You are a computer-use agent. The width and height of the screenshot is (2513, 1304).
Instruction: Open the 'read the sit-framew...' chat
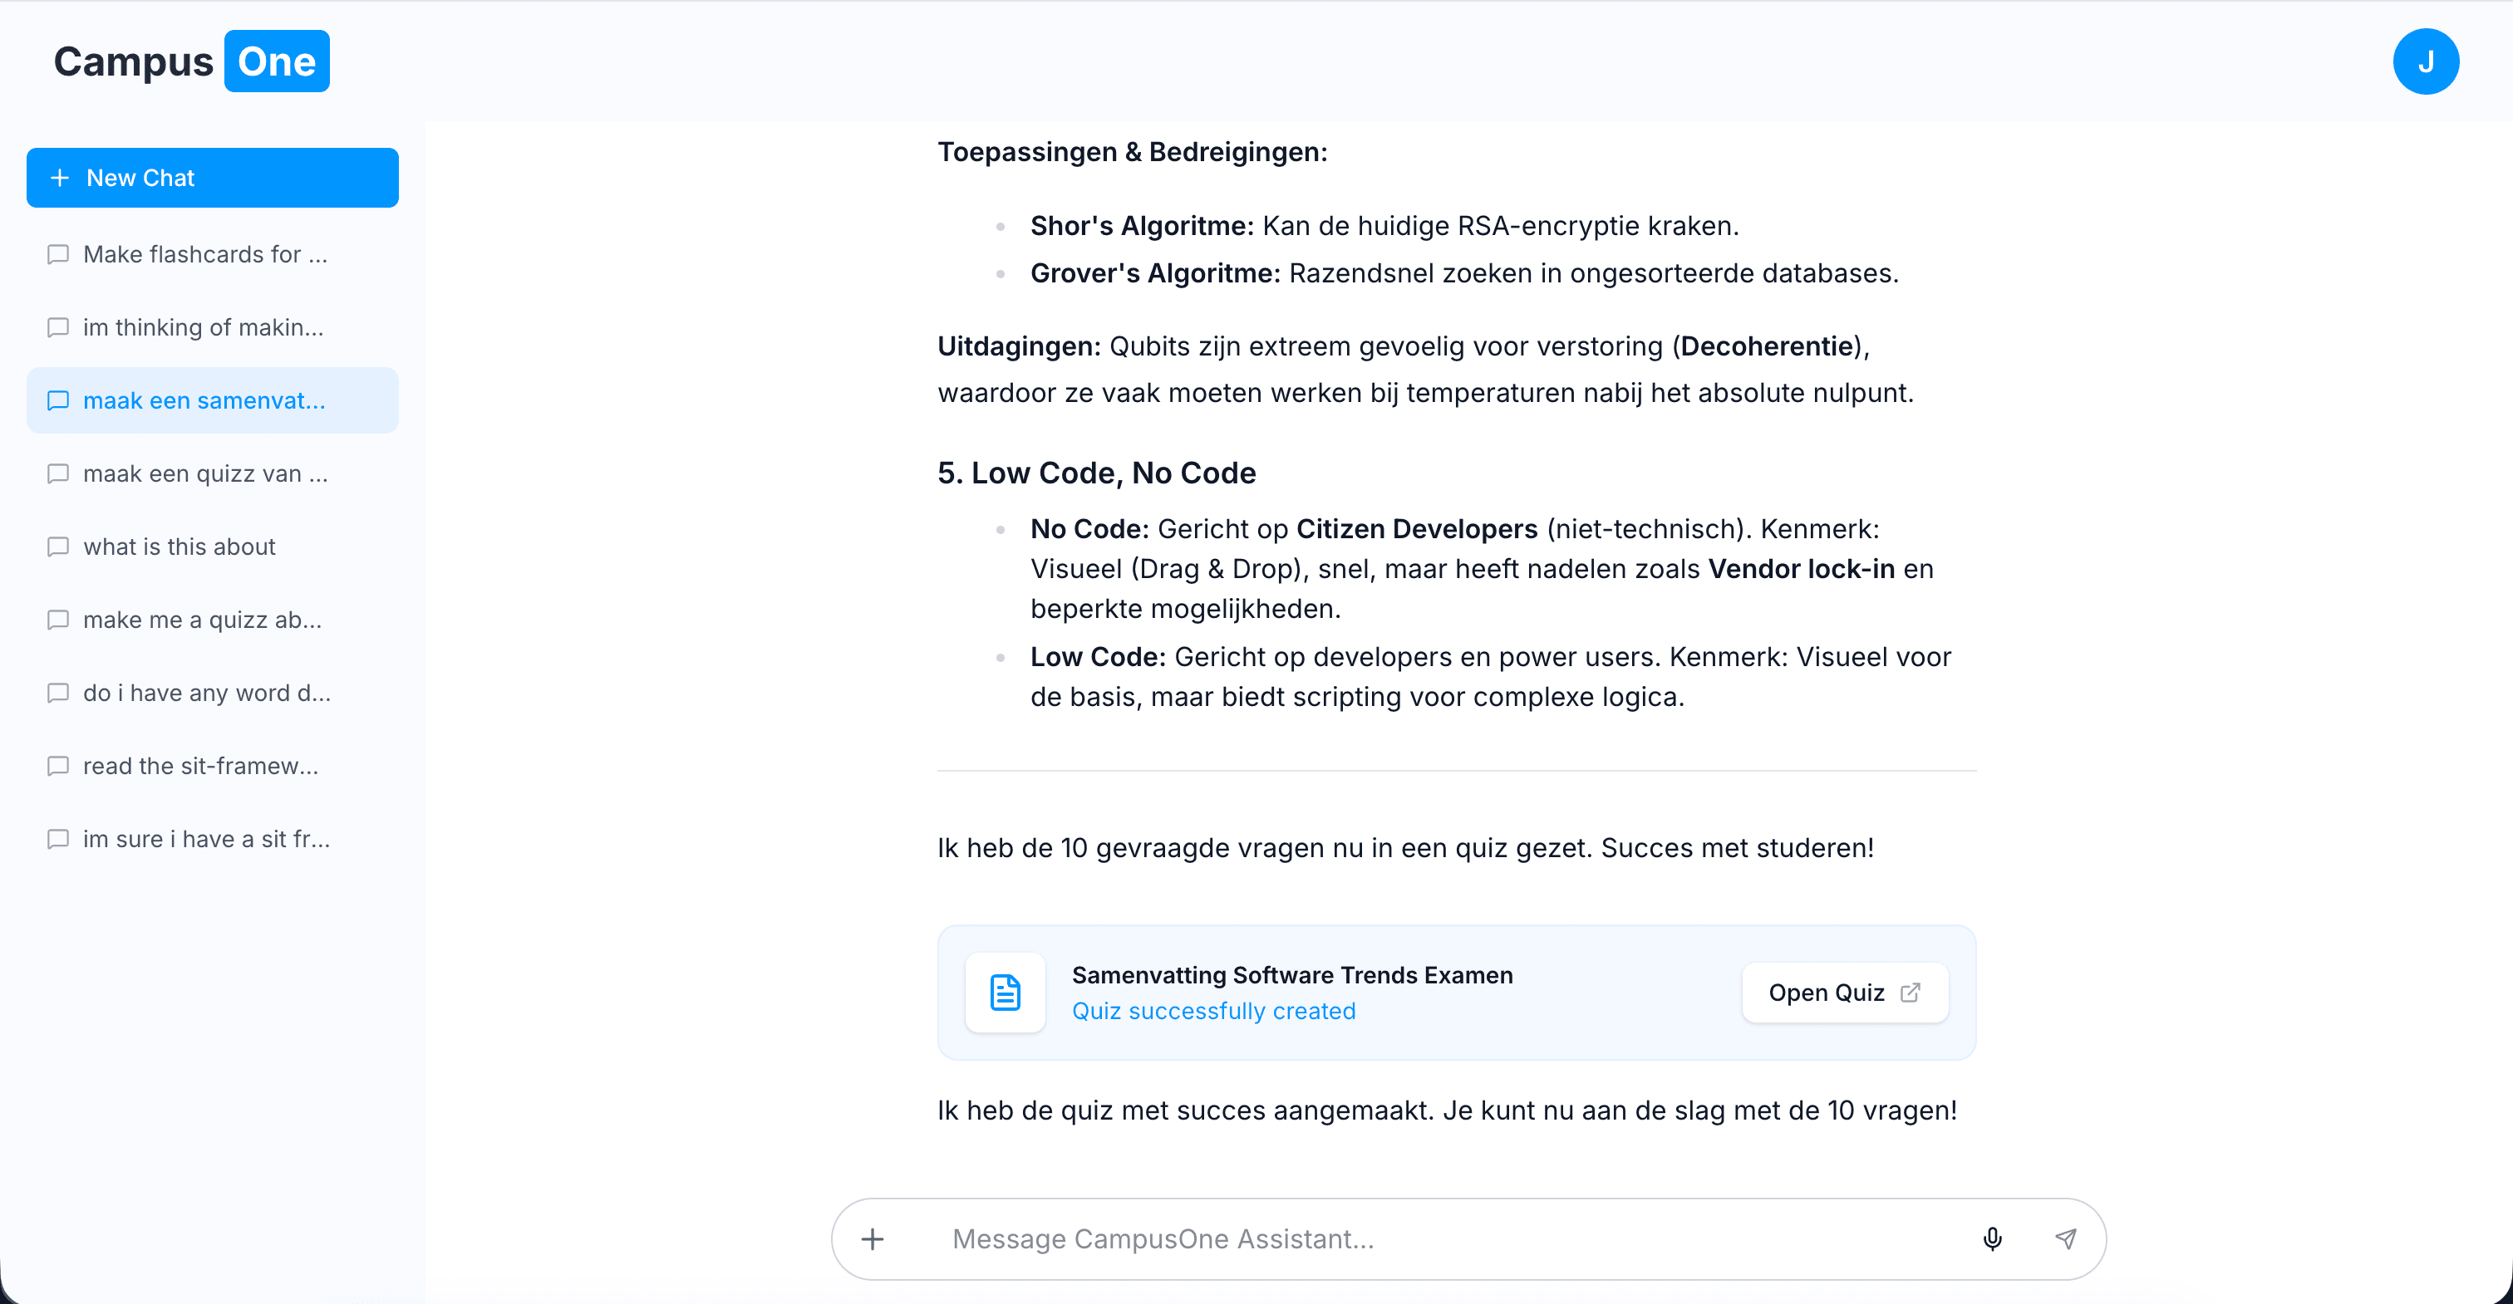(x=200, y=767)
